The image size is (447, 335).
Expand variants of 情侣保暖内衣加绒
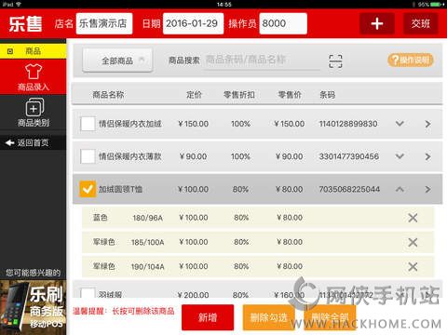pos(400,124)
